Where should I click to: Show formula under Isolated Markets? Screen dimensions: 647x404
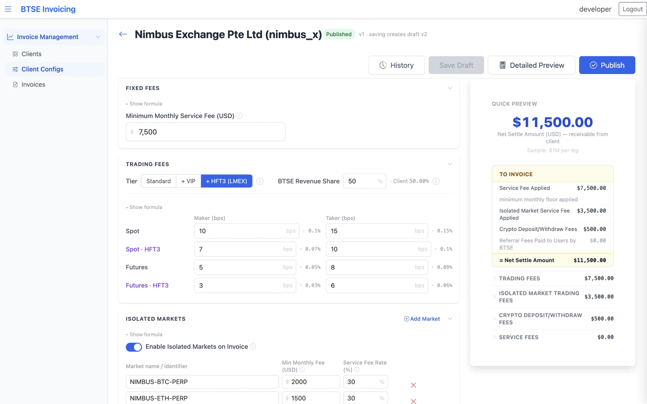(x=144, y=335)
